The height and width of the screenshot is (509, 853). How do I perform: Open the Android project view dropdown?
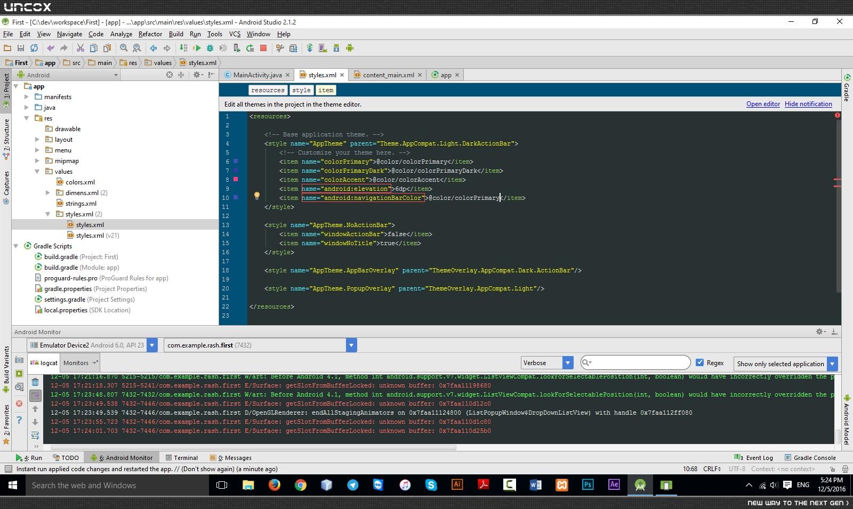[68, 75]
